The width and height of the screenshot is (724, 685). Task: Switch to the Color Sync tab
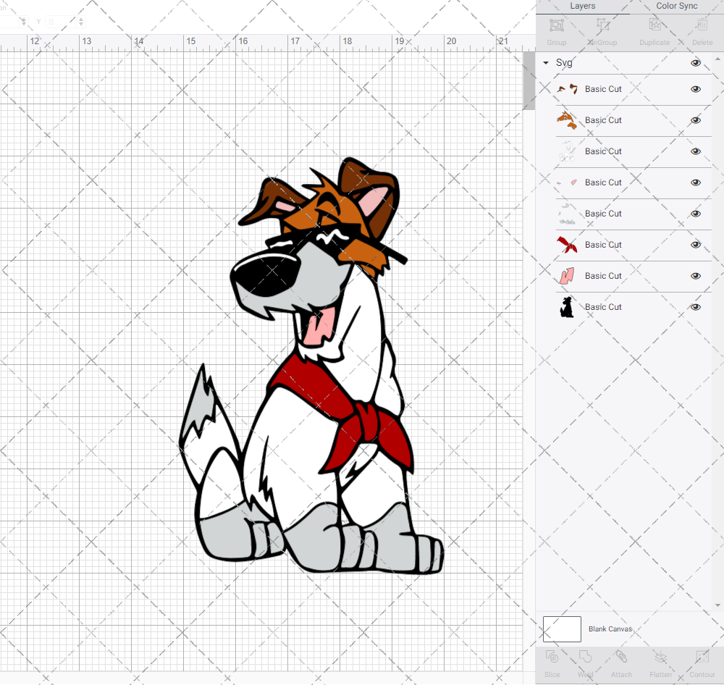676,6
